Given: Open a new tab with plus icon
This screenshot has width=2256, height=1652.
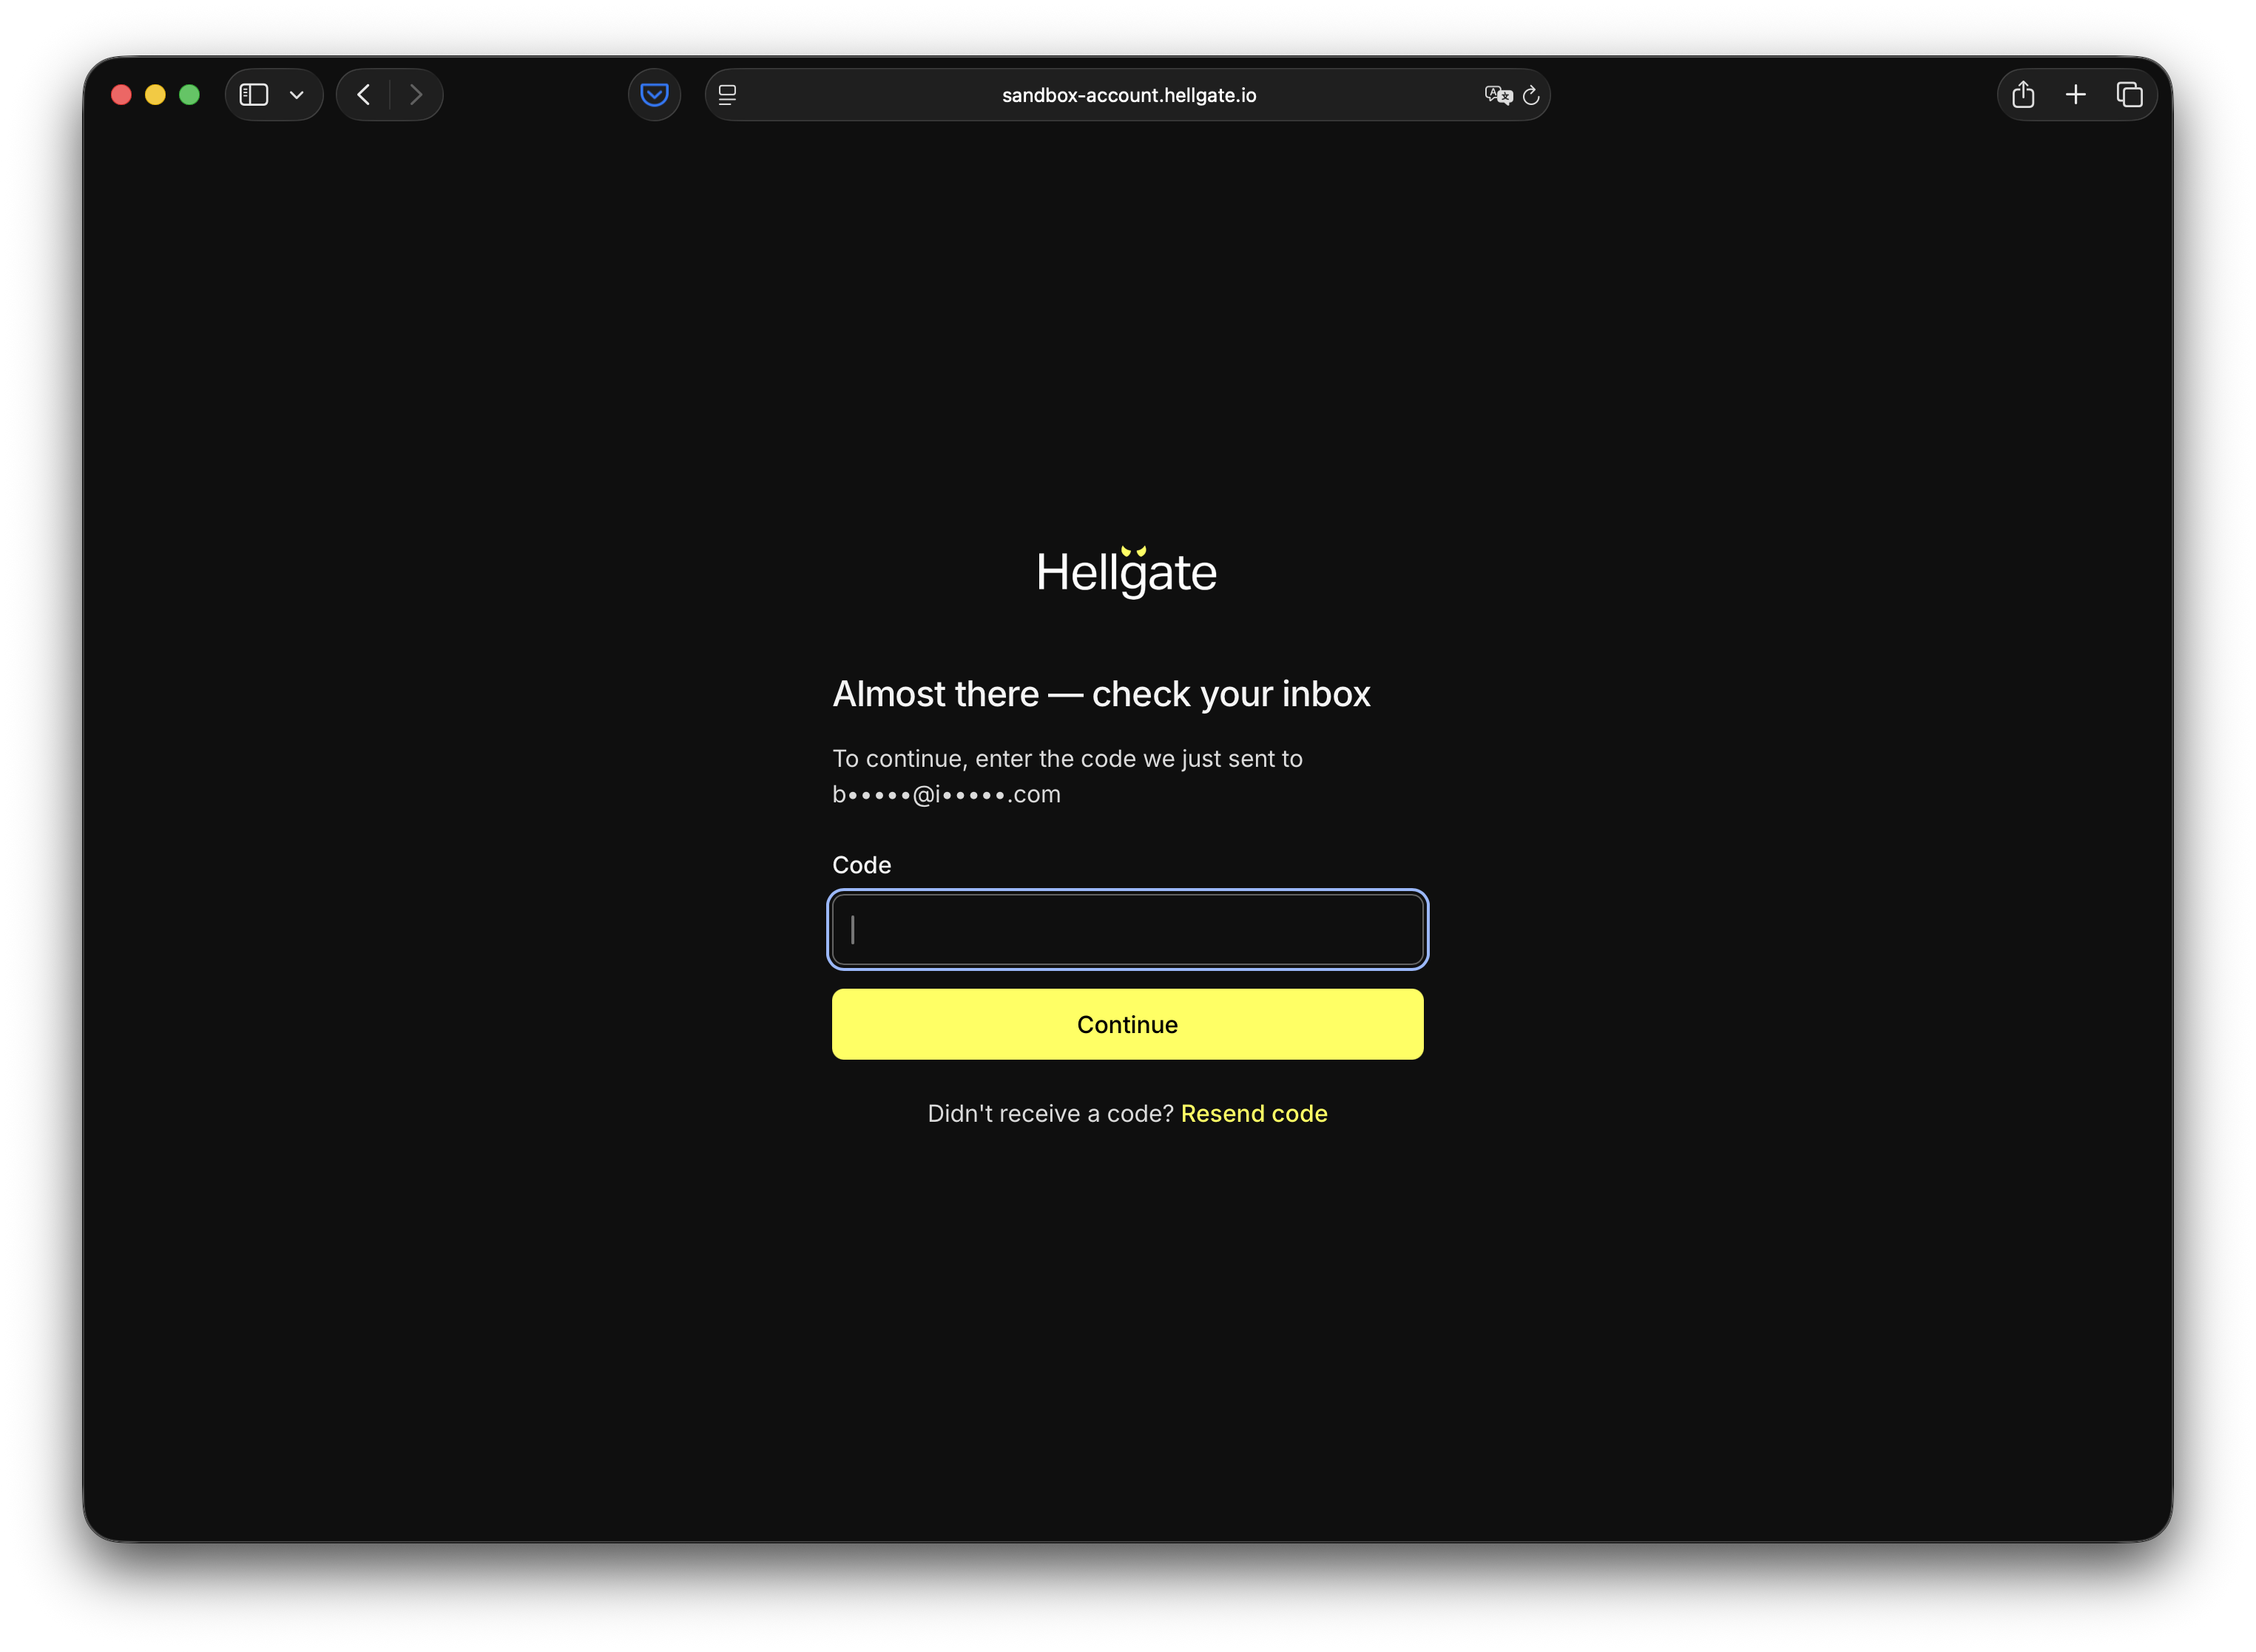Looking at the screenshot, I should (x=2076, y=95).
